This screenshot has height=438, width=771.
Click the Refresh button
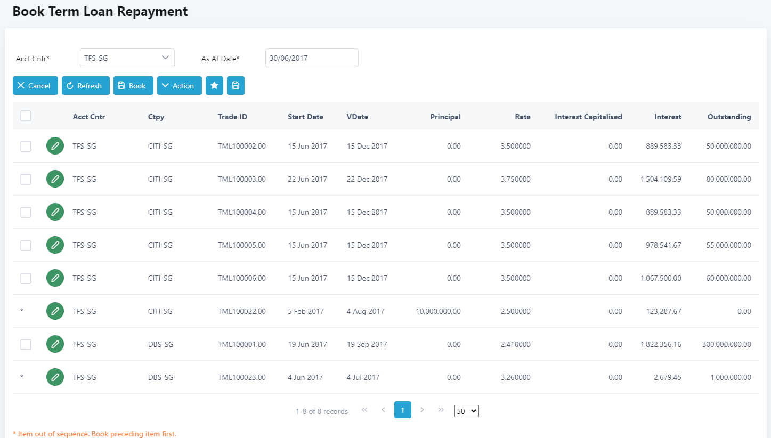tap(85, 86)
